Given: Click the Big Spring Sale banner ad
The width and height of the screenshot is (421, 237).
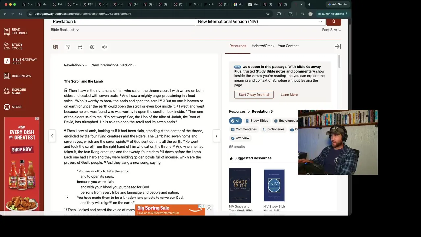Looking at the screenshot, I should [170, 210].
